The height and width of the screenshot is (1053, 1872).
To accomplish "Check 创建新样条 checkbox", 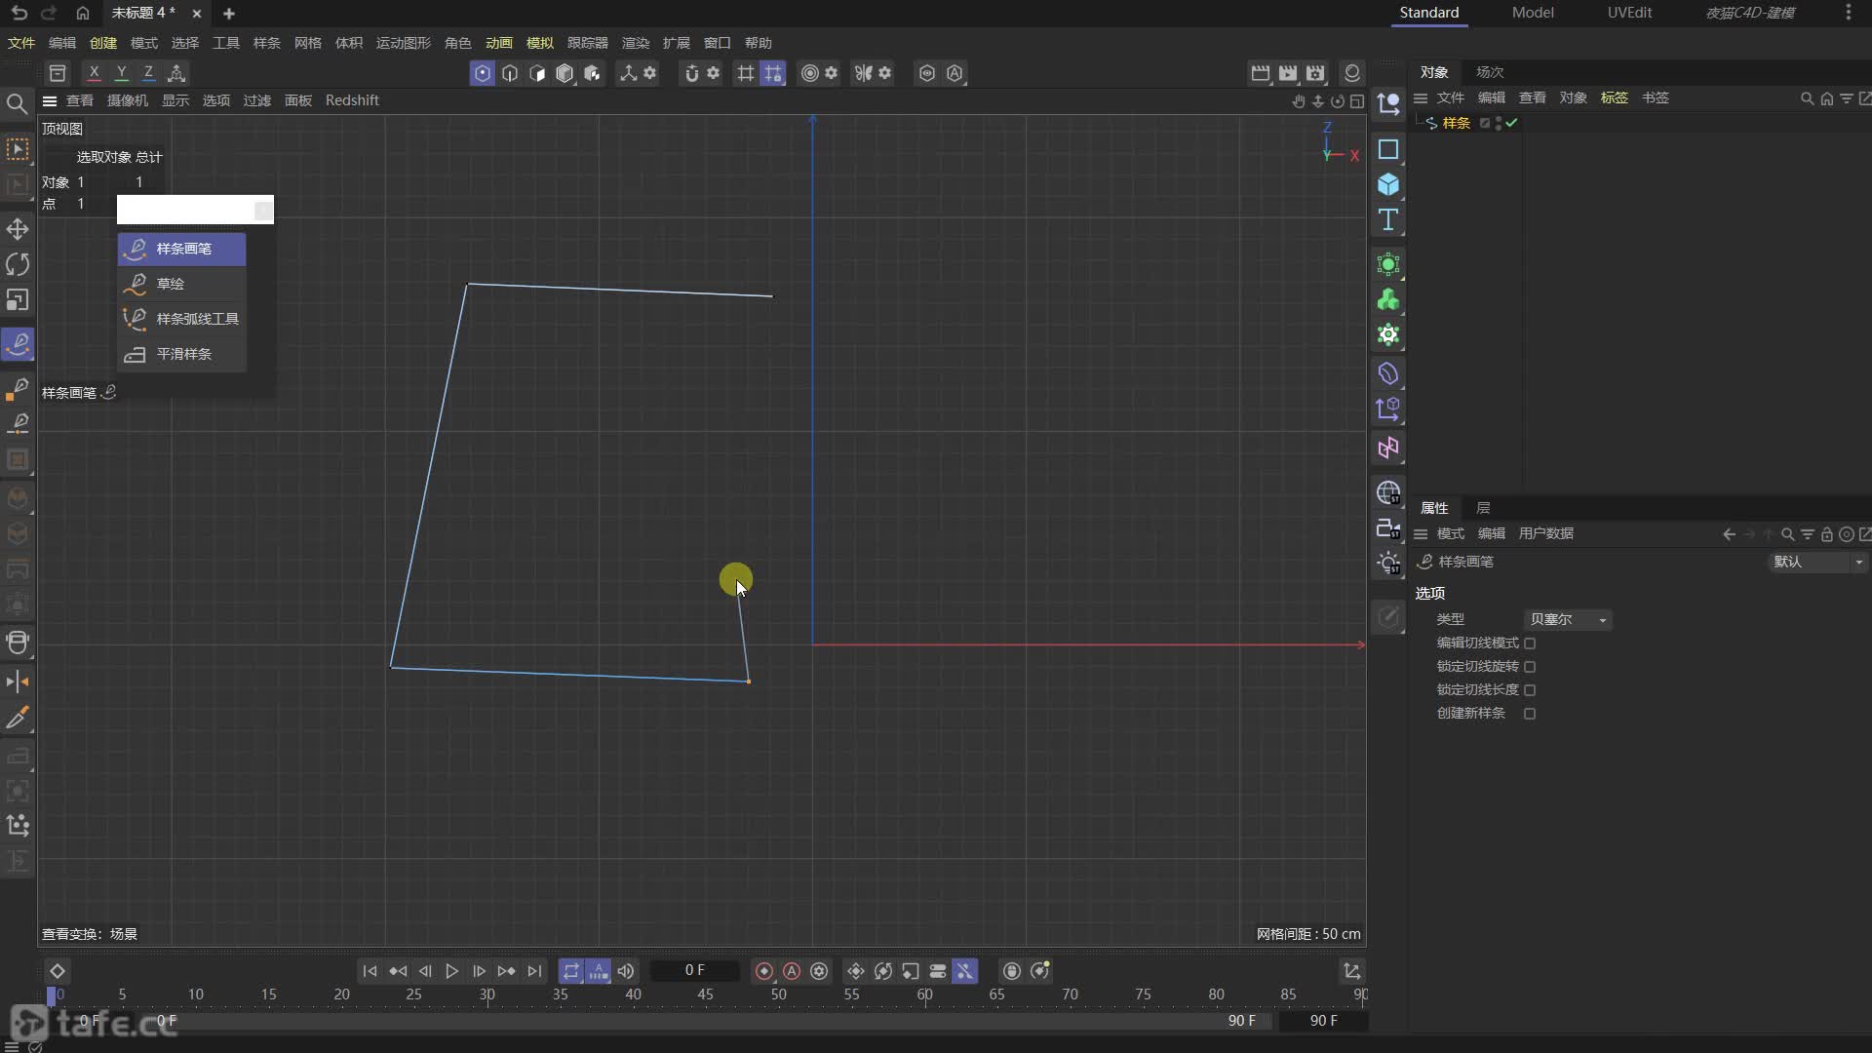I will point(1530,714).
